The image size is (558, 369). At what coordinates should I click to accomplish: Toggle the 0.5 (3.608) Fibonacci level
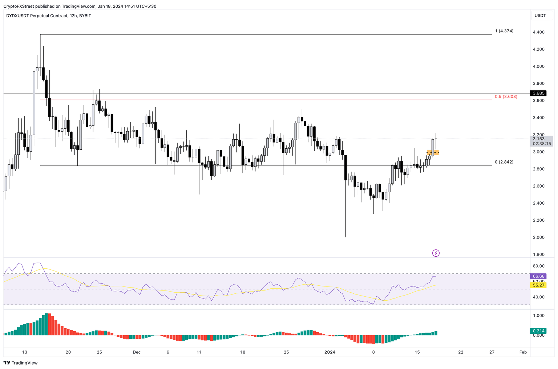click(x=506, y=97)
